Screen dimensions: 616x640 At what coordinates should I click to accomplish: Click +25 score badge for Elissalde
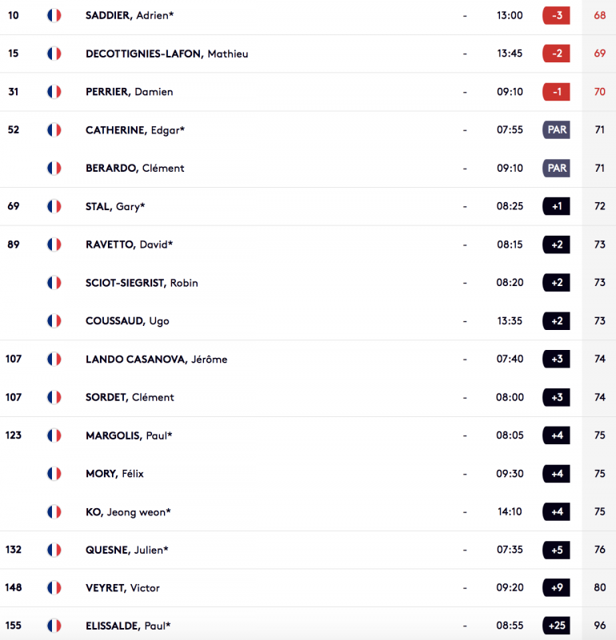pos(556,626)
